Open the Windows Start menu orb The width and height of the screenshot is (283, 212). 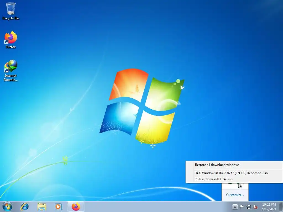point(7,206)
